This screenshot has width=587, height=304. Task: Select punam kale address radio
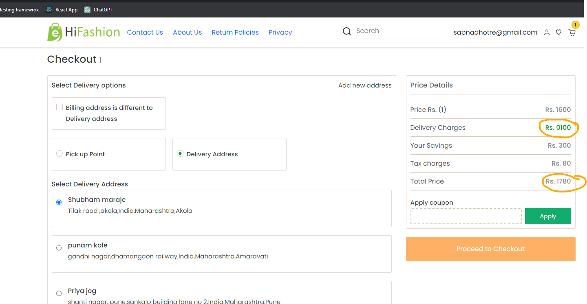coord(59,248)
